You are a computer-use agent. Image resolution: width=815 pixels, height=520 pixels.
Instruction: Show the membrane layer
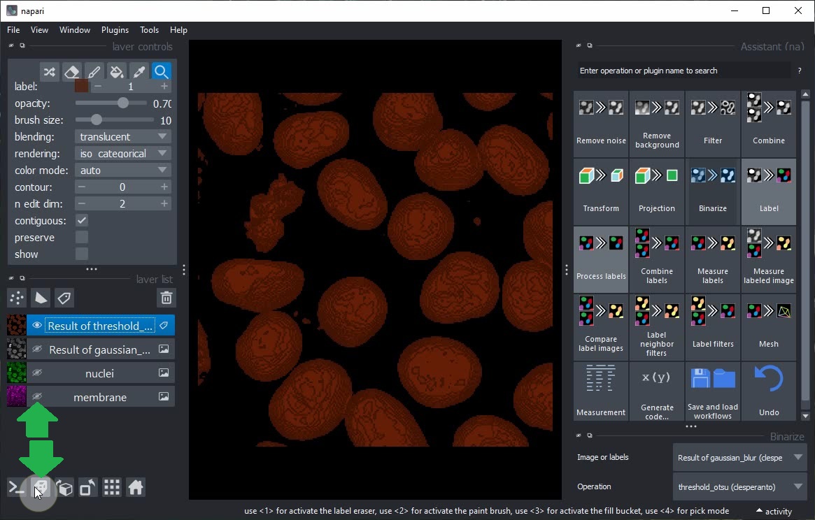(x=37, y=397)
